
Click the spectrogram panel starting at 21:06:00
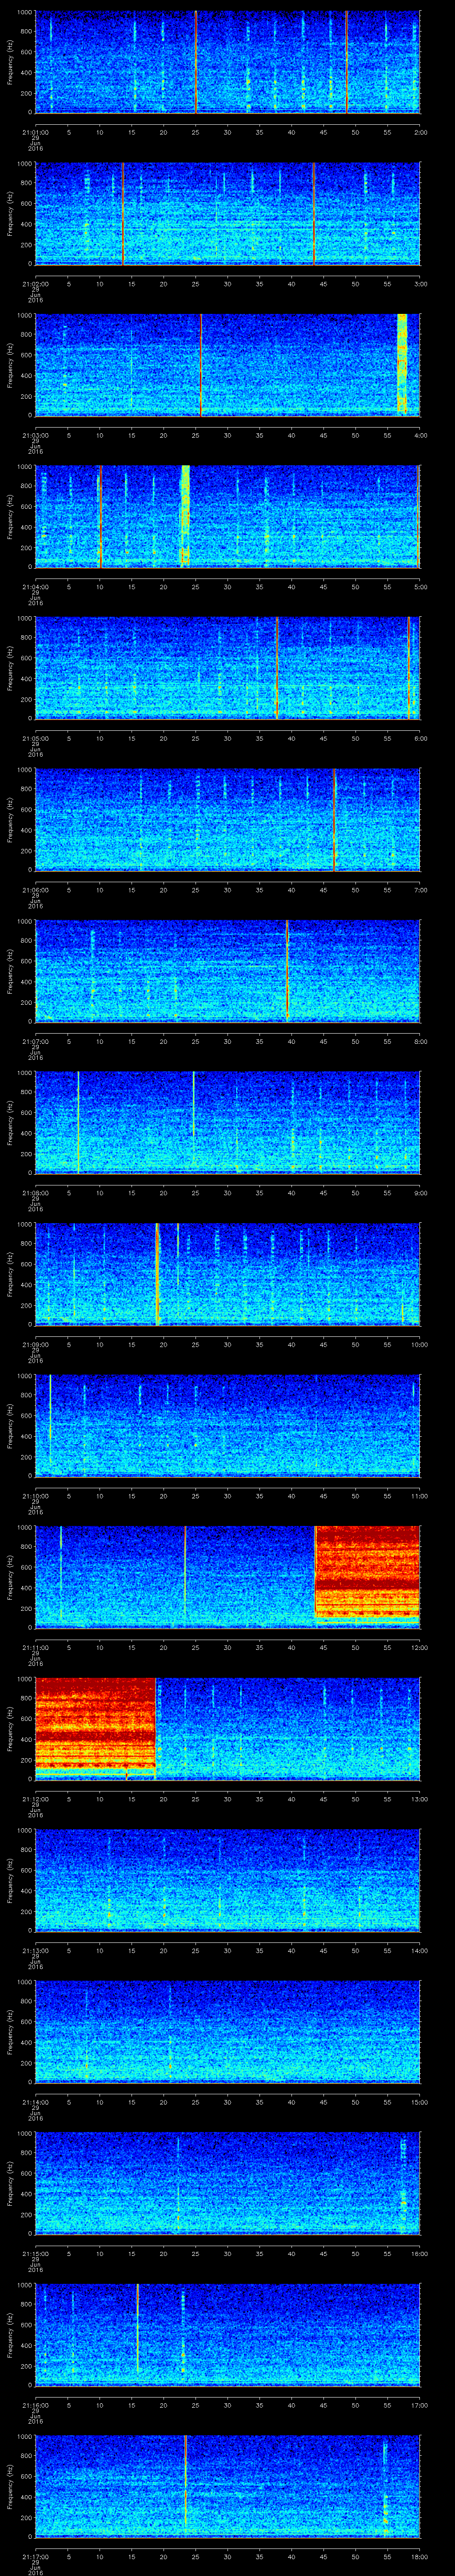[x=227, y=820]
